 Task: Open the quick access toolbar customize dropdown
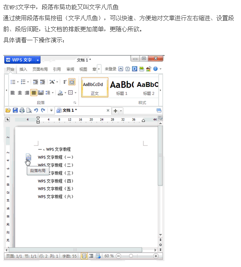click(x=51, y=110)
